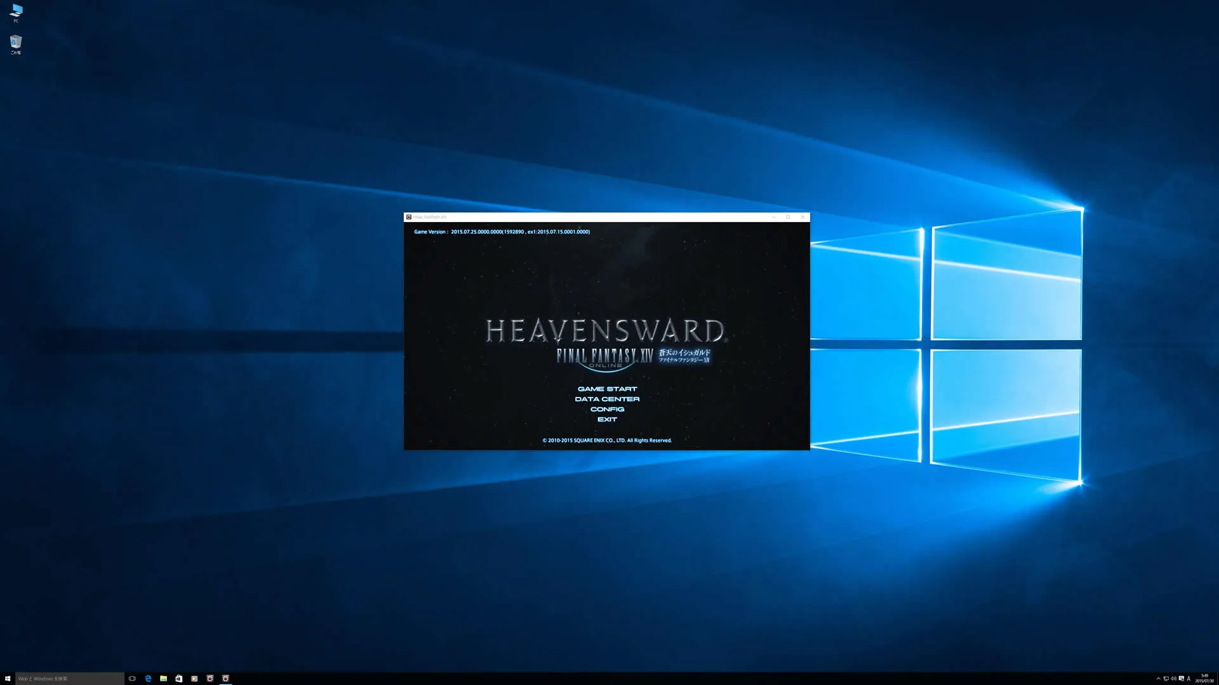Open the taskbar clock and date
The image size is (1219, 685).
pyautogui.click(x=1204, y=679)
